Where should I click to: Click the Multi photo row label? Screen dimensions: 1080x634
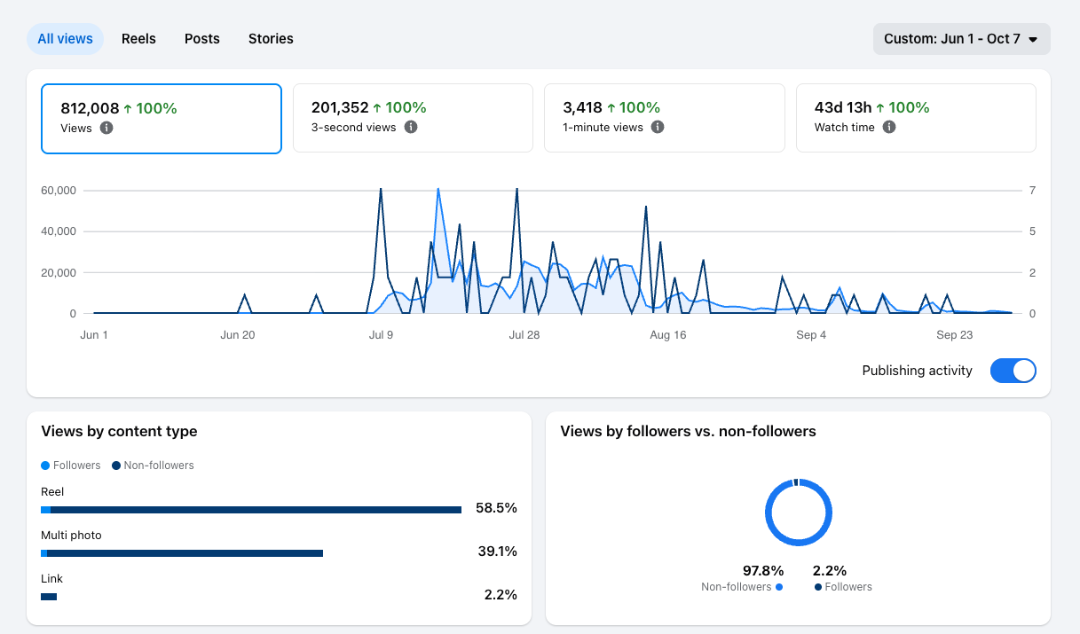pos(71,536)
